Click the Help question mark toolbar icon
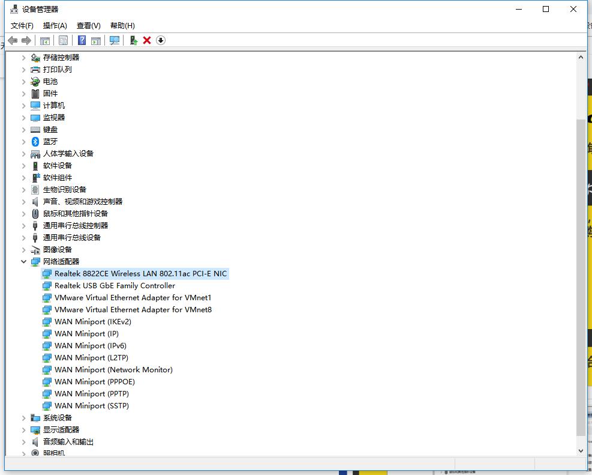592x475 pixels. [x=82, y=40]
